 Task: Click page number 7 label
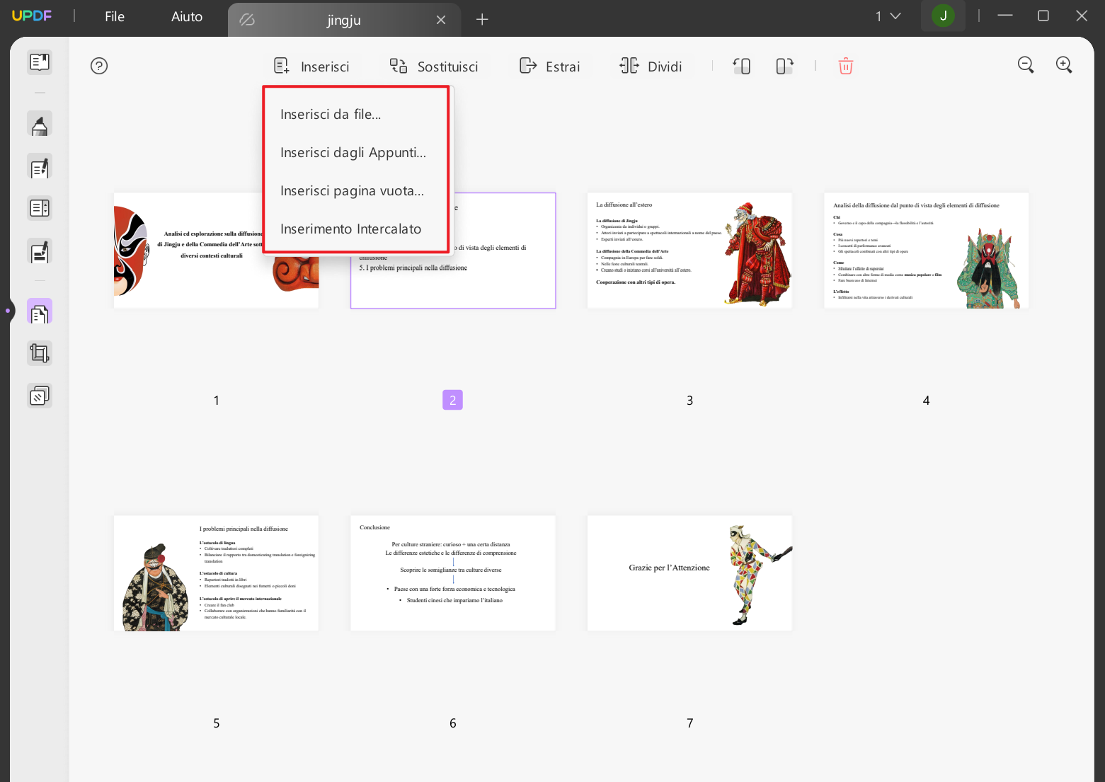click(x=690, y=723)
